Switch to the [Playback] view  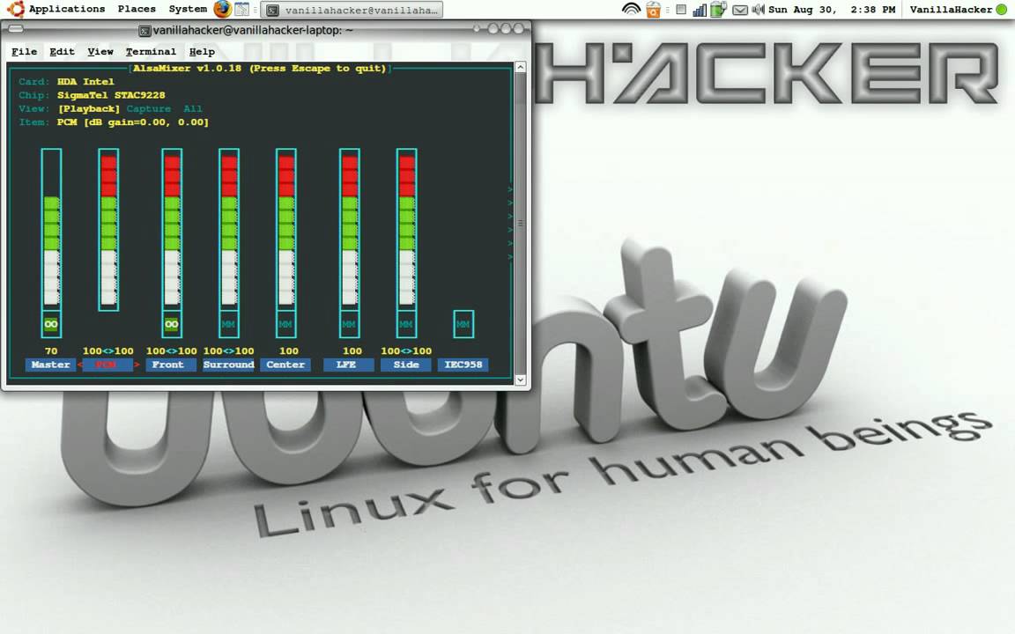(x=89, y=108)
